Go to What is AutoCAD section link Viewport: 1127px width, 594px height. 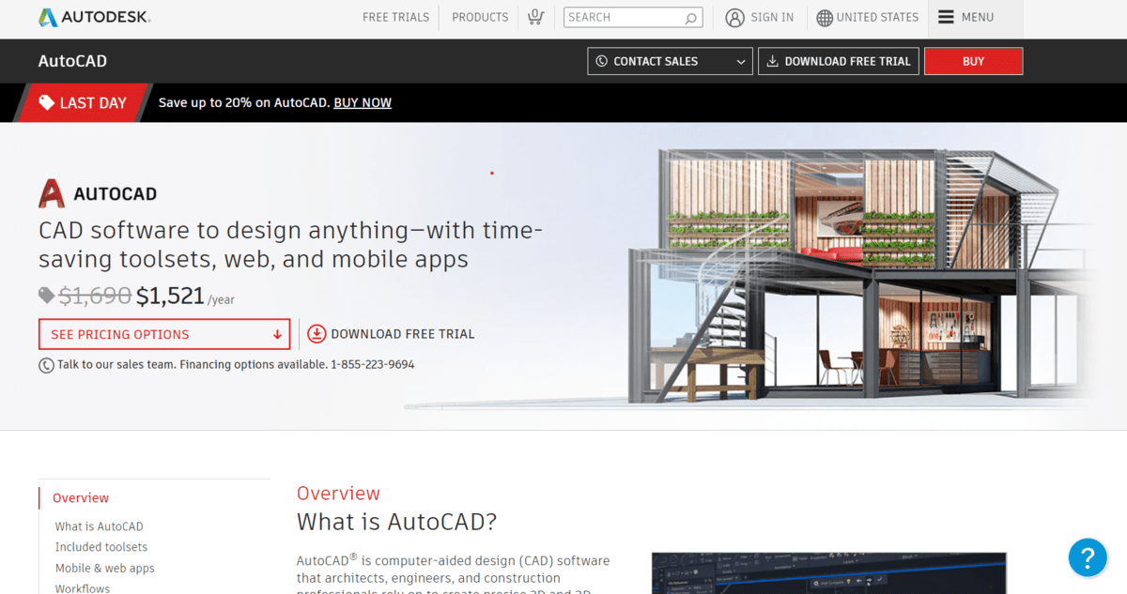pos(99,526)
